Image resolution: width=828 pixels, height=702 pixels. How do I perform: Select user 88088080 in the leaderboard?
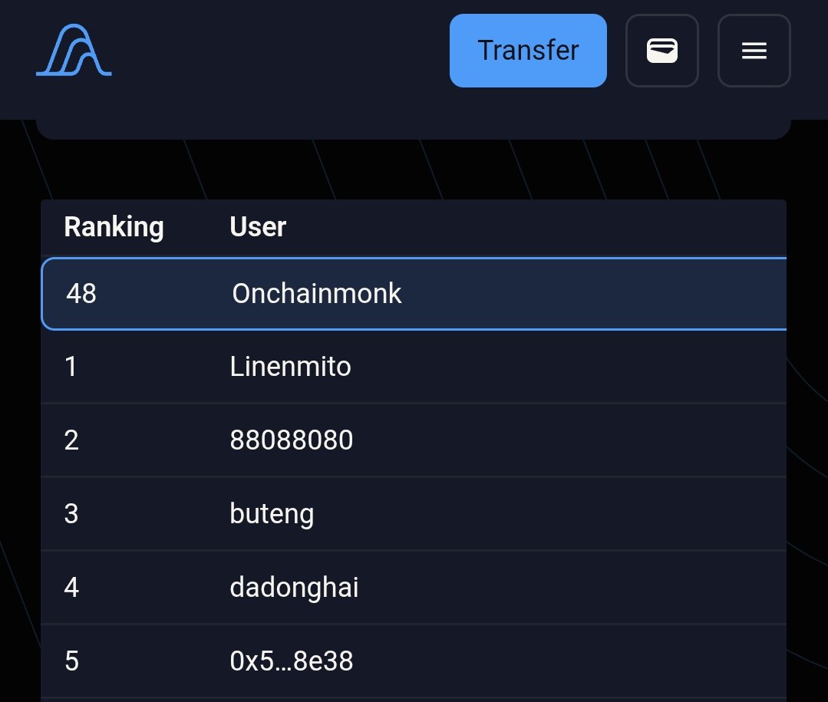(x=292, y=440)
